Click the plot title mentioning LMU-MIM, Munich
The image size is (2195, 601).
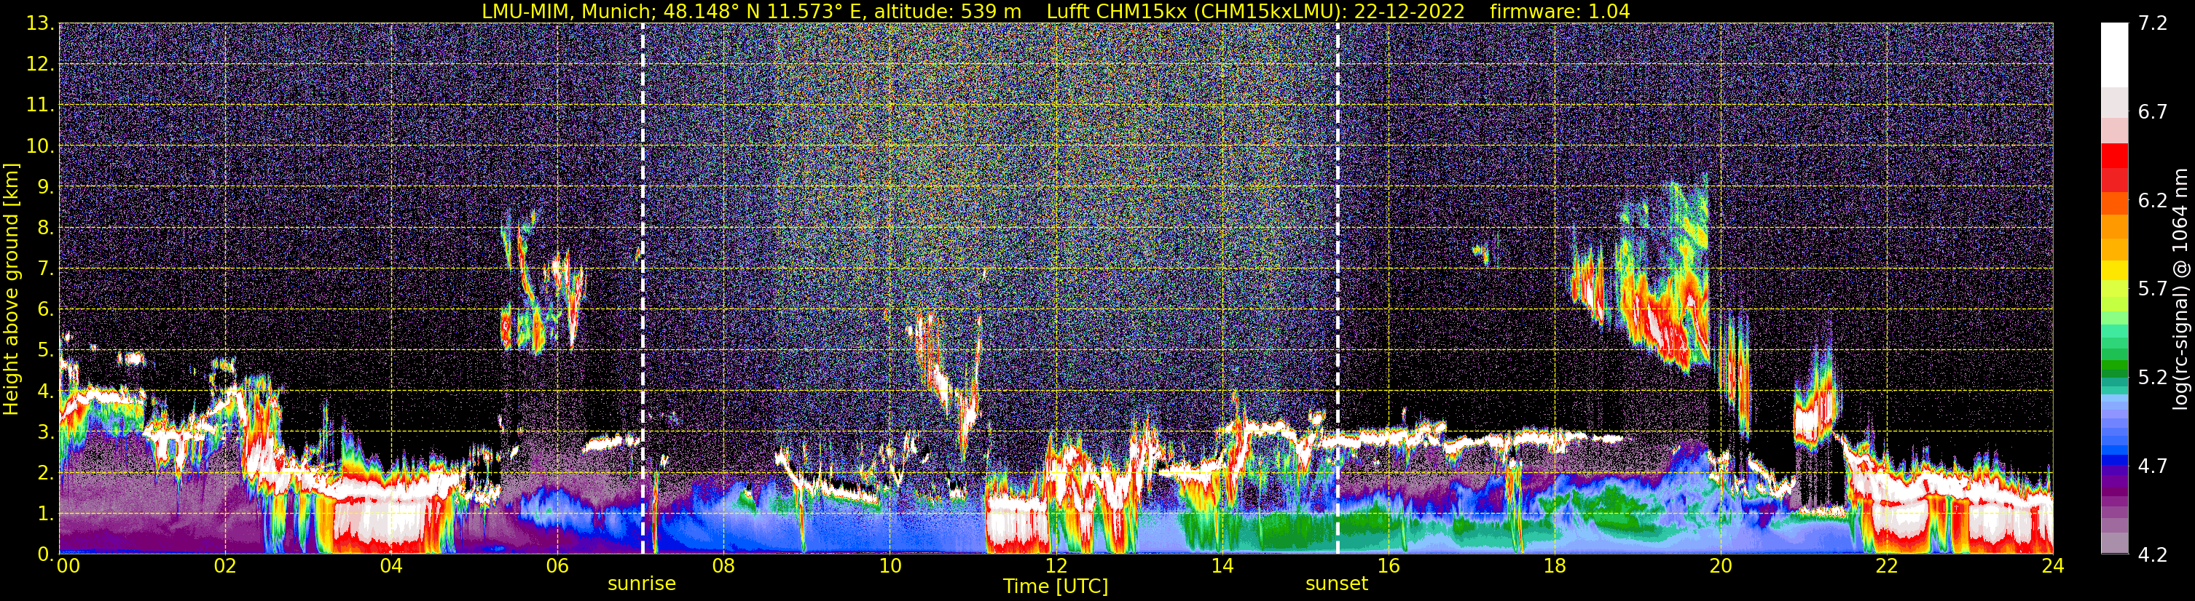click(1056, 11)
